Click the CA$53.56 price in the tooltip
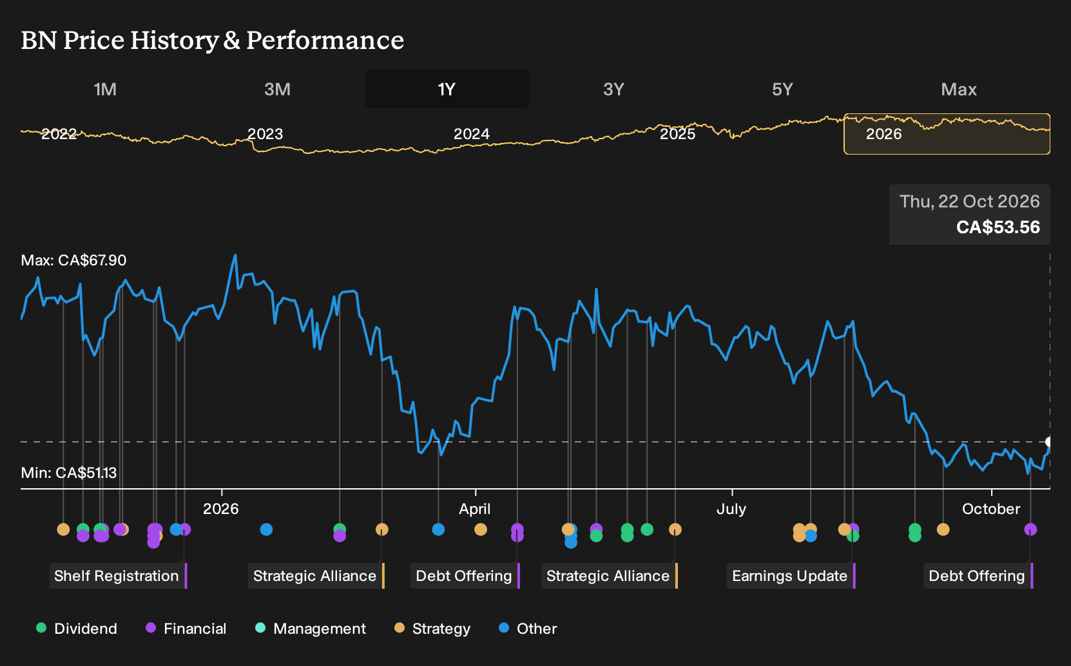1071x666 pixels. tap(998, 227)
